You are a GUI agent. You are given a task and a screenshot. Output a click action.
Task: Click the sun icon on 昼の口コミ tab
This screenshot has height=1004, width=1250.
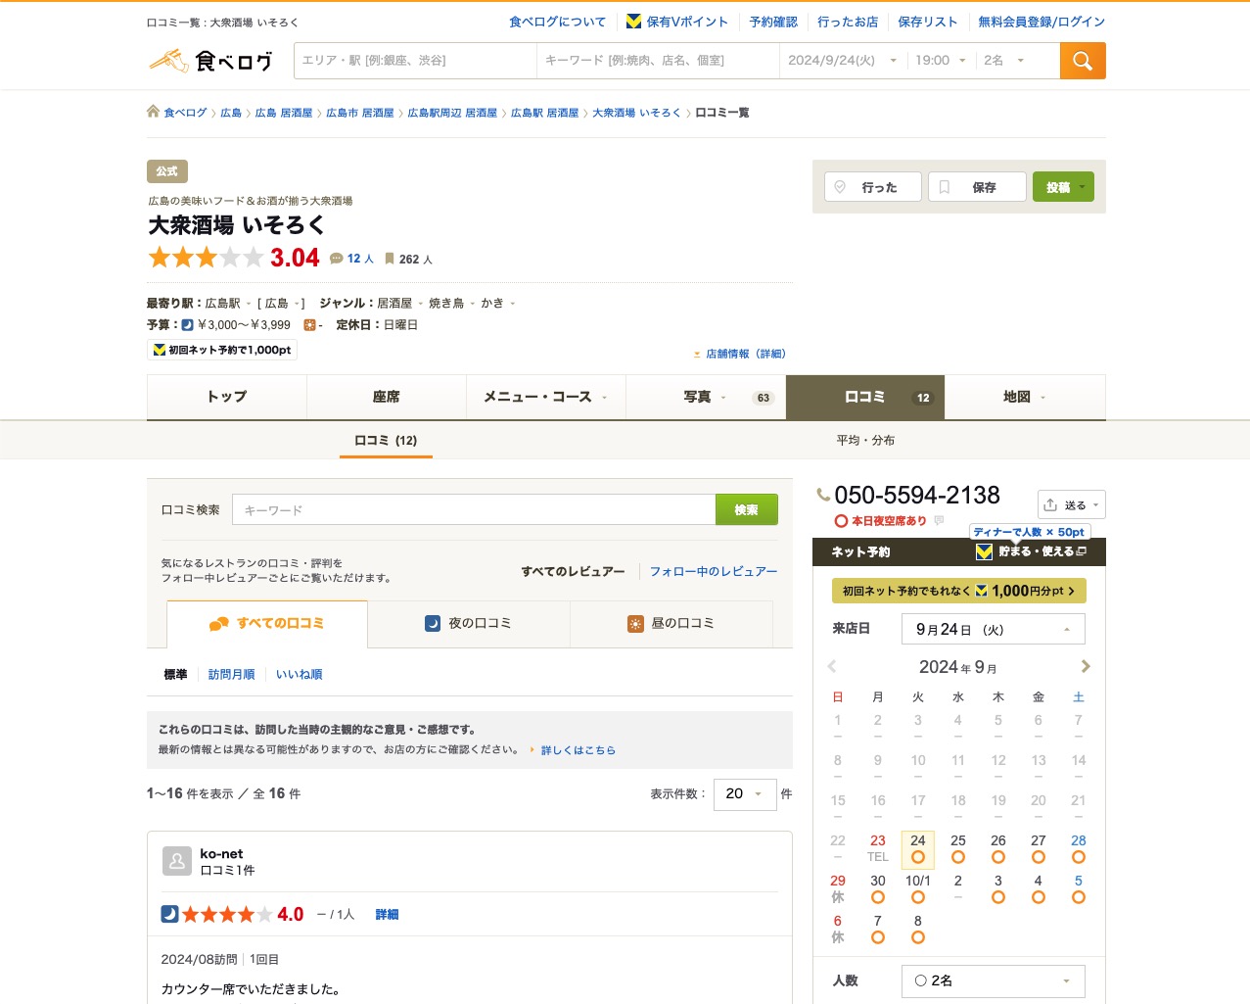point(635,623)
